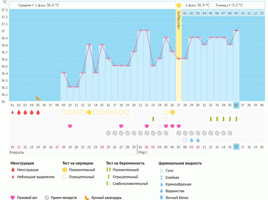Viewport: 268px width, 200px height.
Task: Select the pregnancy test mark on cycle day 36
Action: click(x=236, y=119)
